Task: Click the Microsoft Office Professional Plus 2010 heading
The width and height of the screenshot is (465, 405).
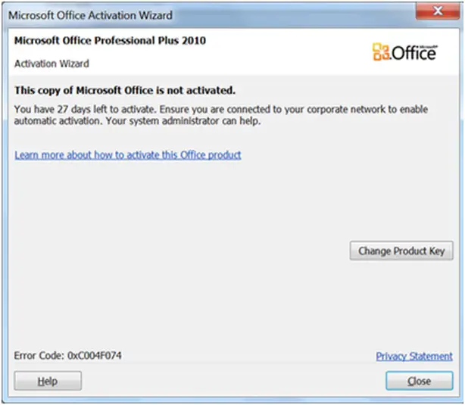Action: 110,41
